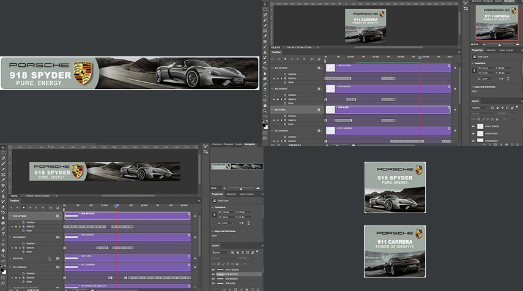Select the Brush tool in the 918 Spyder banner window
Viewport: 523px width, 291px height.
tap(3, 191)
